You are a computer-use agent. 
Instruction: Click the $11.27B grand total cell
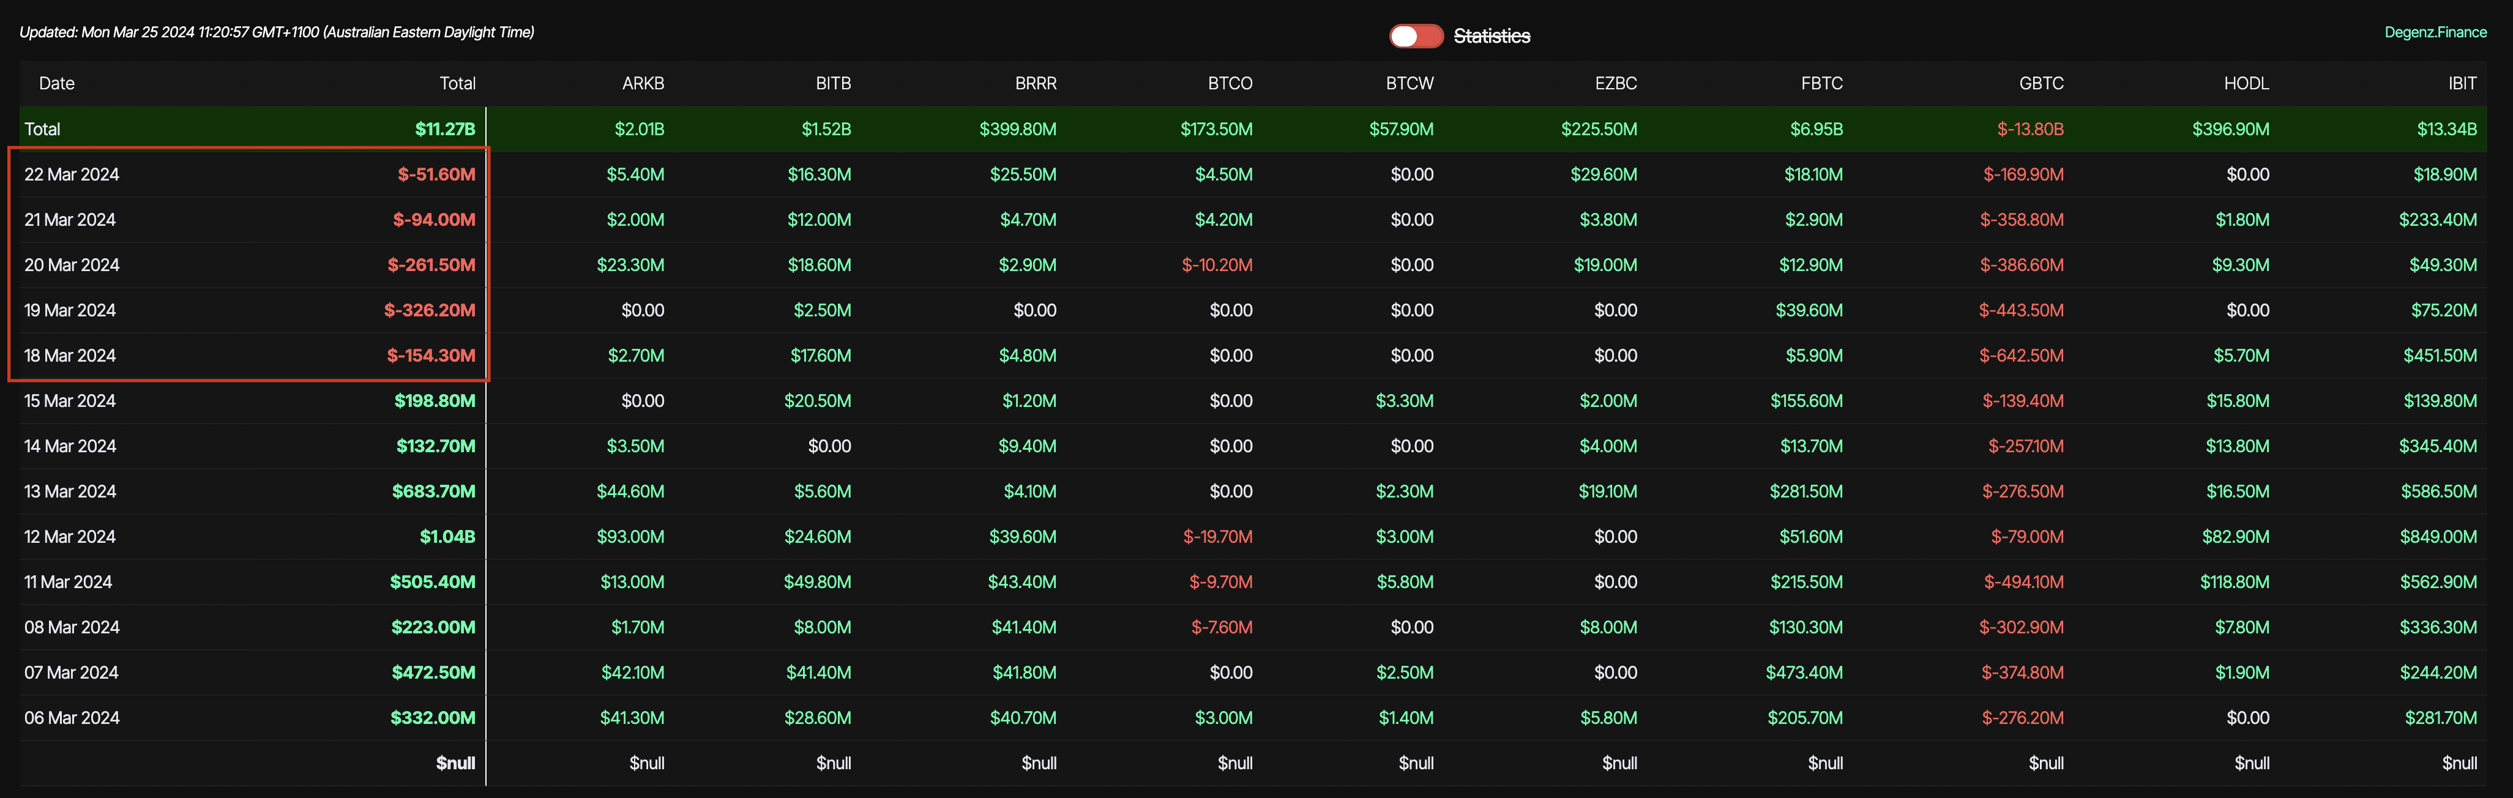click(x=445, y=129)
